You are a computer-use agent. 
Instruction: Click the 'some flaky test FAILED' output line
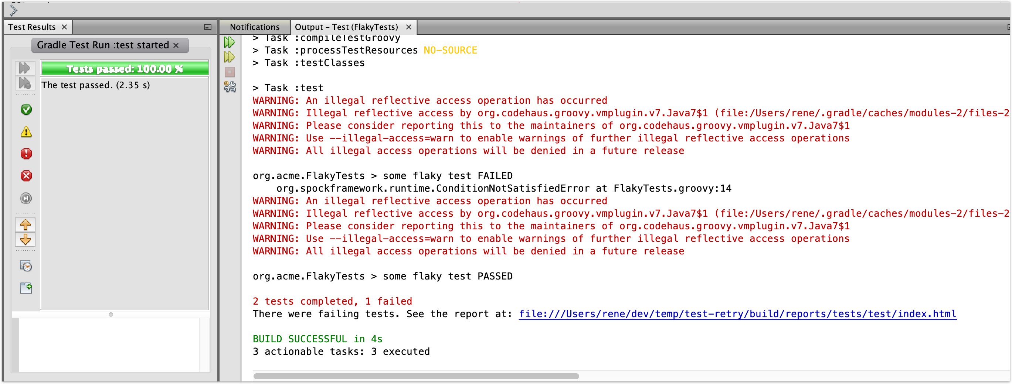pyautogui.click(x=382, y=176)
